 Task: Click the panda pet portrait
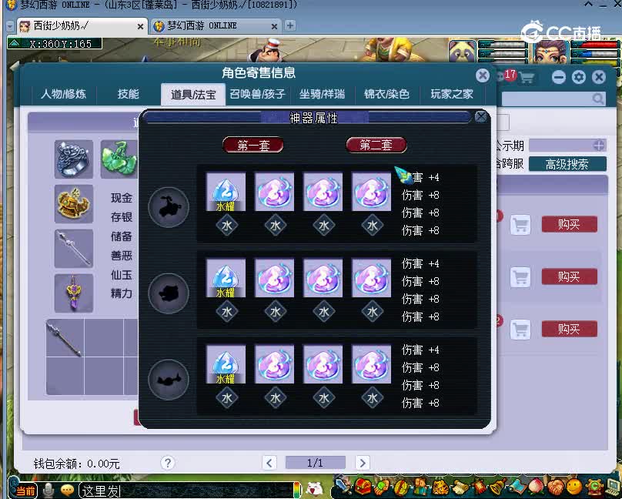[463, 51]
